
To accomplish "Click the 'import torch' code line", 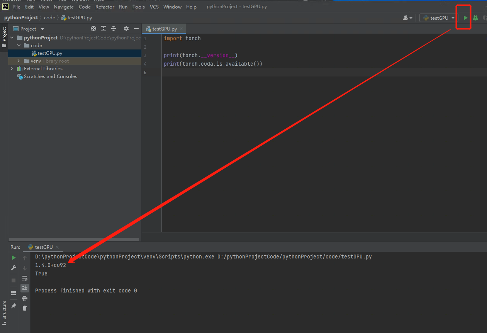I will click(x=182, y=38).
